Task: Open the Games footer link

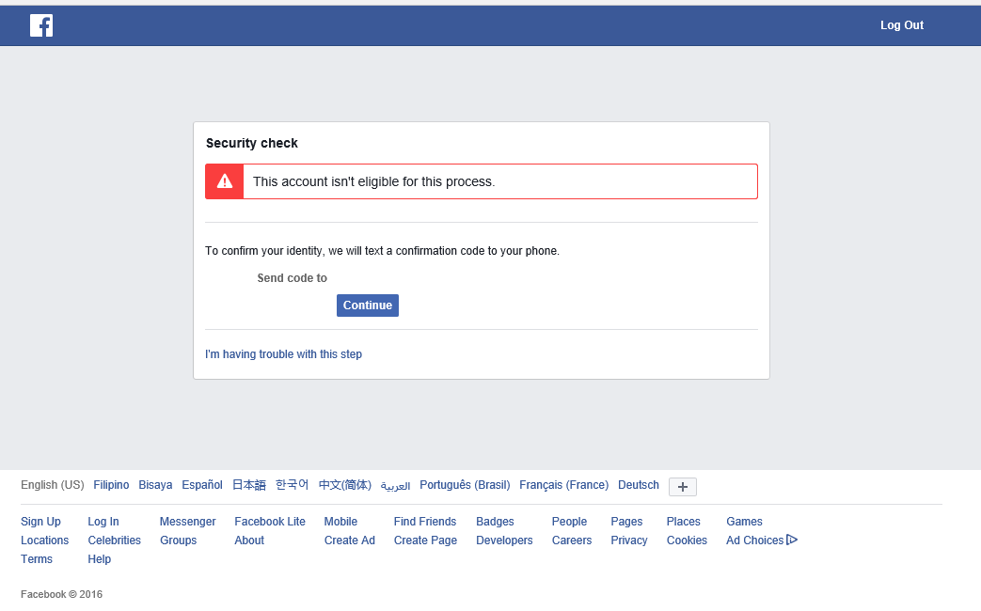Action: point(744,522)
